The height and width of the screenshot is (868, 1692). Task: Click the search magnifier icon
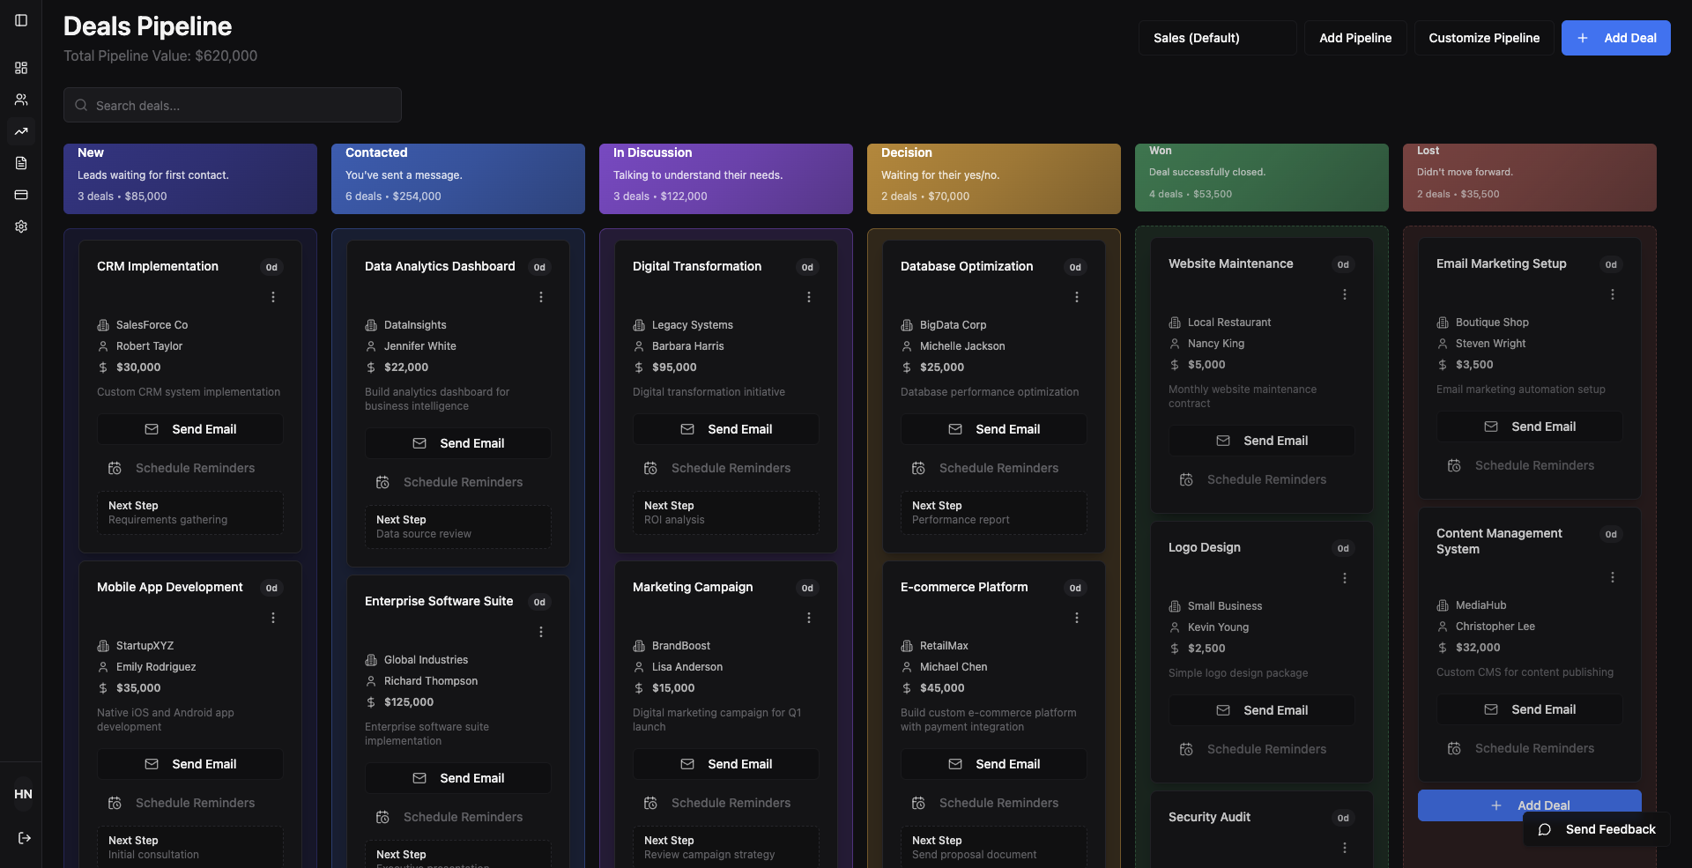(81, 105)
